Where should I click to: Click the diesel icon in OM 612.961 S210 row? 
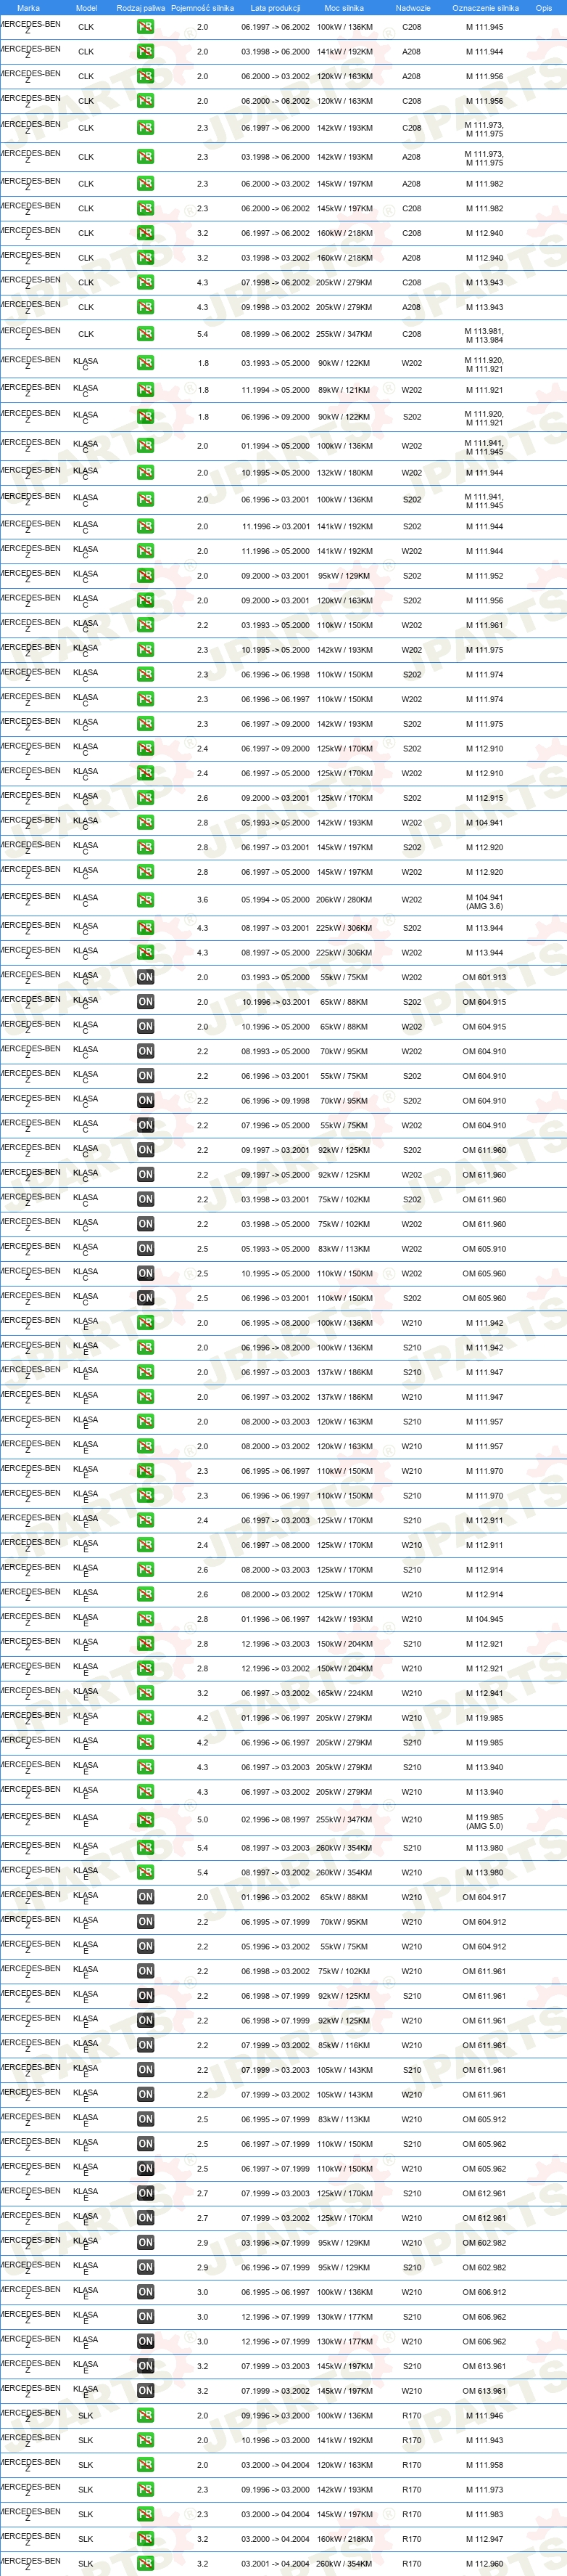(x=146, y=2193)
